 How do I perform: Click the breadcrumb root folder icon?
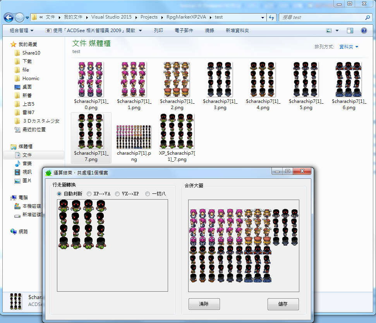pyautogui.click(x=34, y=17)
